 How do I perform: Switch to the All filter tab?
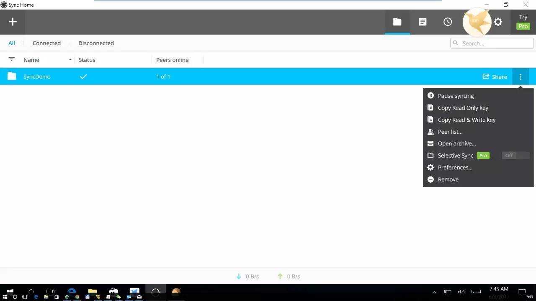pyautogui.click(x=12, y=43)
